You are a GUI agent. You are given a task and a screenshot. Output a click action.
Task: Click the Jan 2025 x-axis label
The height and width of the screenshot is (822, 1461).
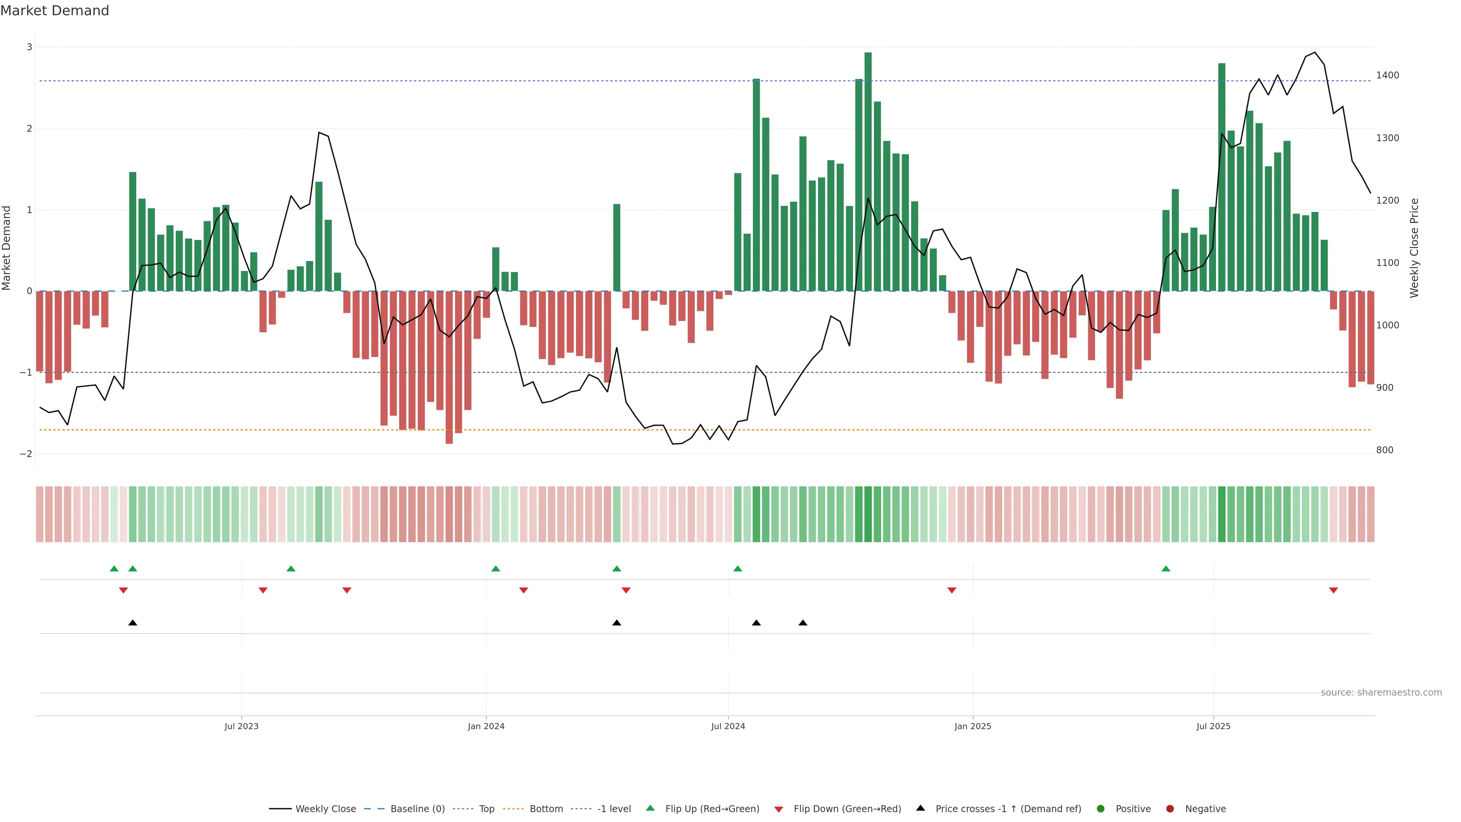[x=973, y=726]
